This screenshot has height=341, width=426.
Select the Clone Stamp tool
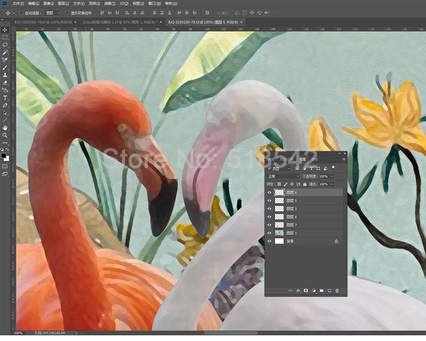5,75
